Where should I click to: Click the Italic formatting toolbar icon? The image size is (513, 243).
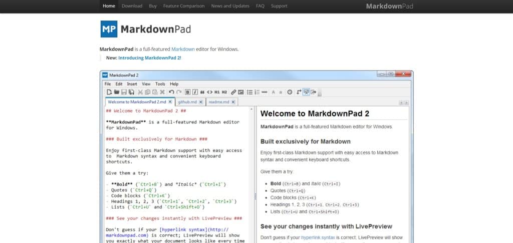[x=195, y=92]
